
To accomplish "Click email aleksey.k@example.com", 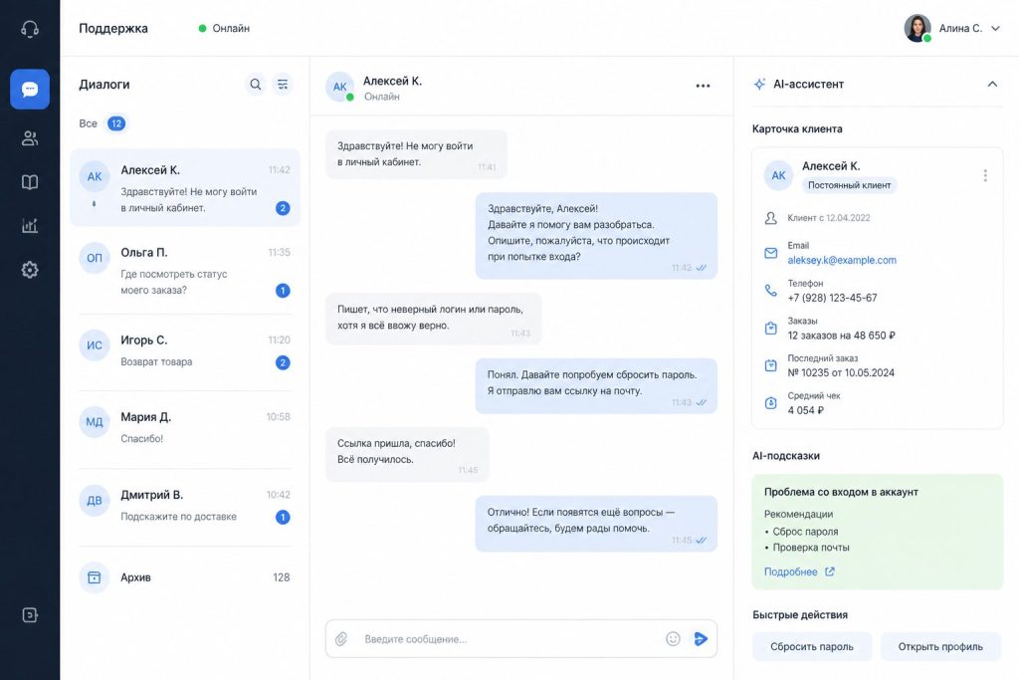I will tap(842, 260).
